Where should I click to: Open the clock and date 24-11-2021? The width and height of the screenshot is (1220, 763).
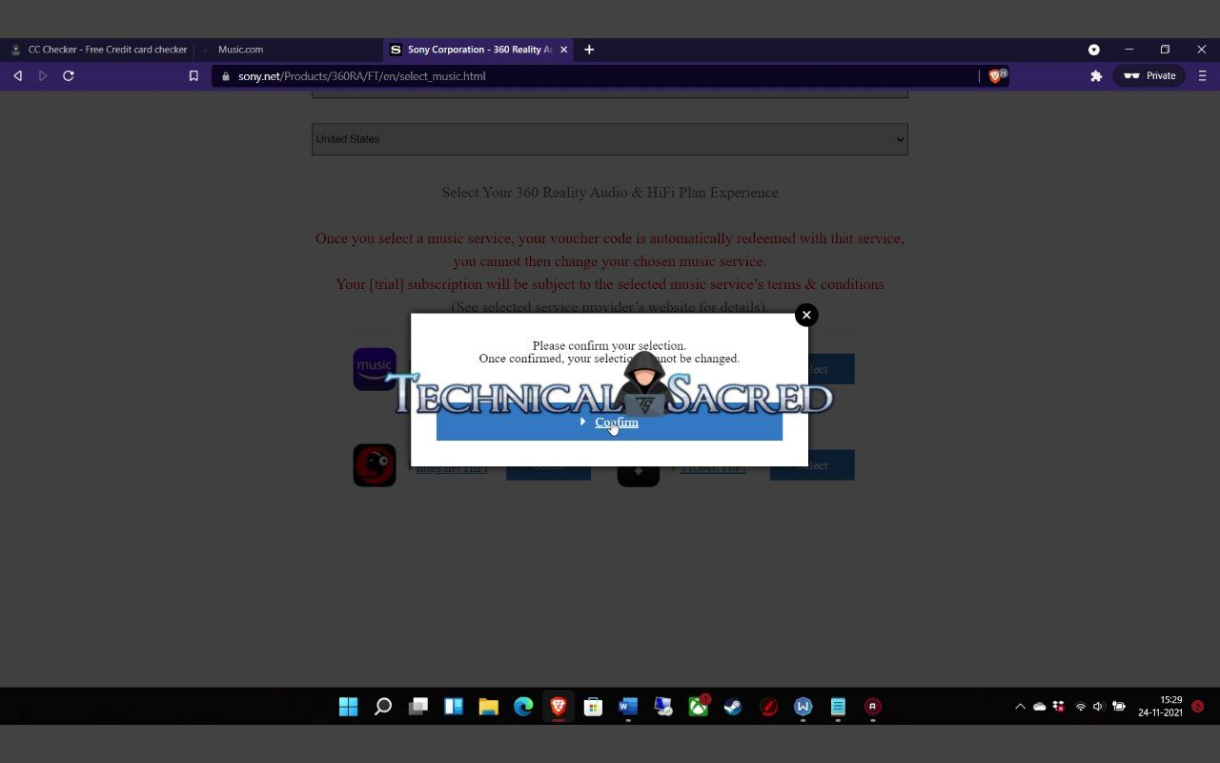pos(1160,707)
